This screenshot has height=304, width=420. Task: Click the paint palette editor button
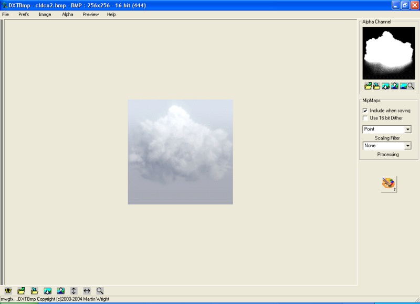pyautogui.click(x=388, y=184)
